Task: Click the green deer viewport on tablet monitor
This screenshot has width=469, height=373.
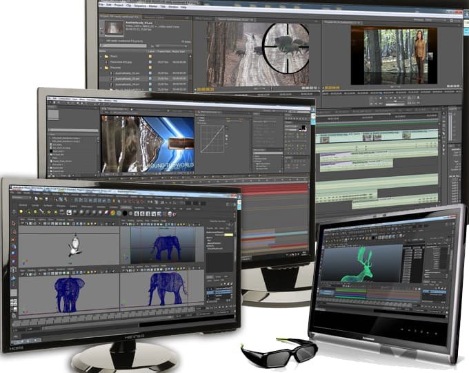Action: coord(361,262)
